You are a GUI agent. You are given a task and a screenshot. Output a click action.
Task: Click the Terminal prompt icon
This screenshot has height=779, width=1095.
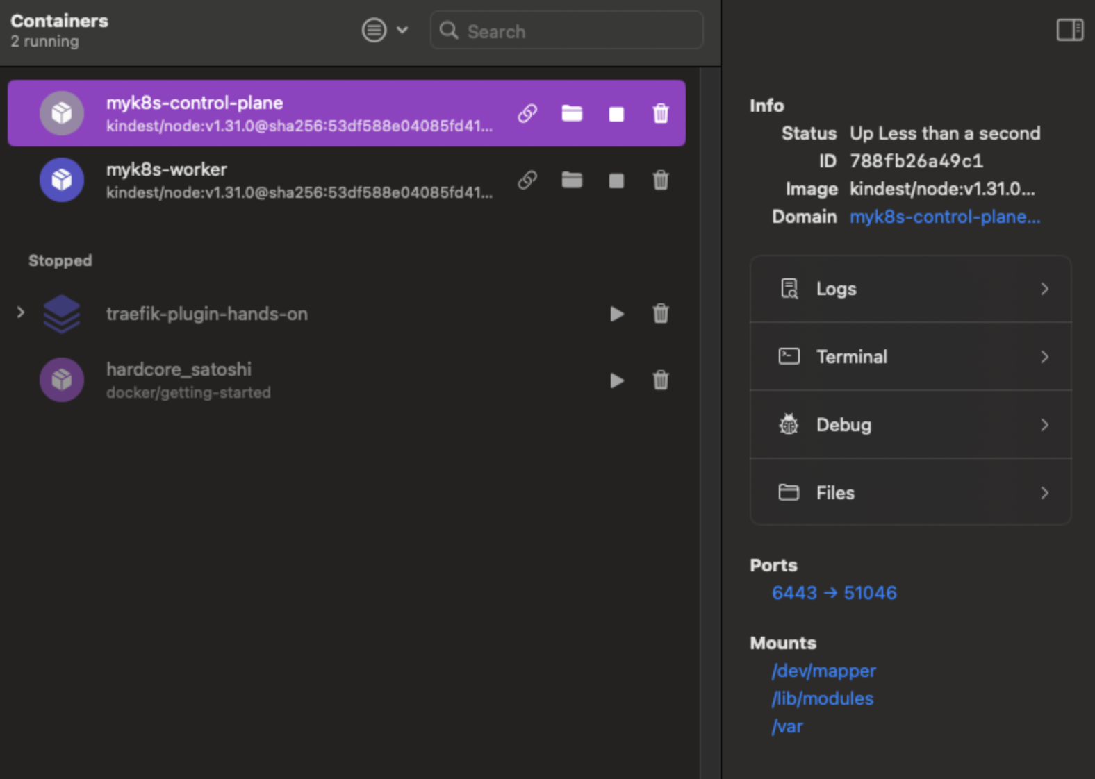click(x=789, y=356)
